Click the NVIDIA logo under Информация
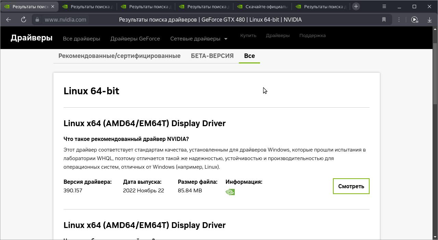Viewport: 438px width, 240px height. [230, 192]
